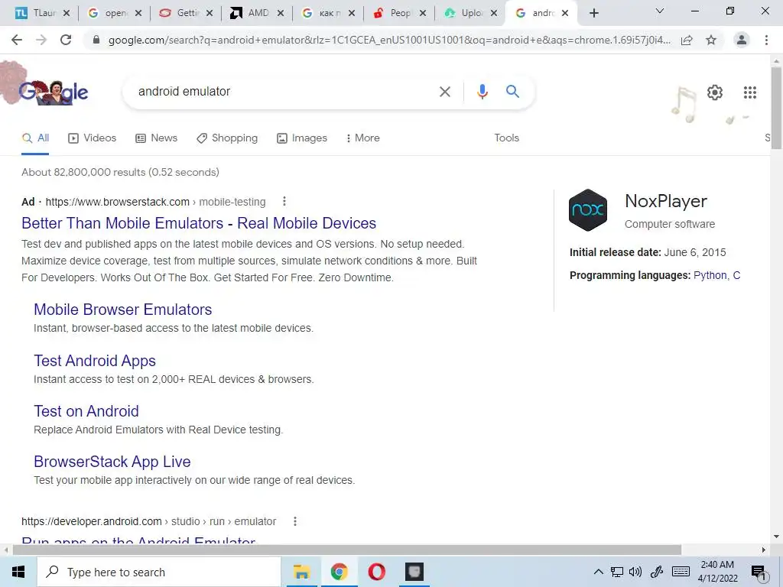This screenshot has width=783, height=587.
Task: Open the Test on Android link
Action: pos(86,411)
